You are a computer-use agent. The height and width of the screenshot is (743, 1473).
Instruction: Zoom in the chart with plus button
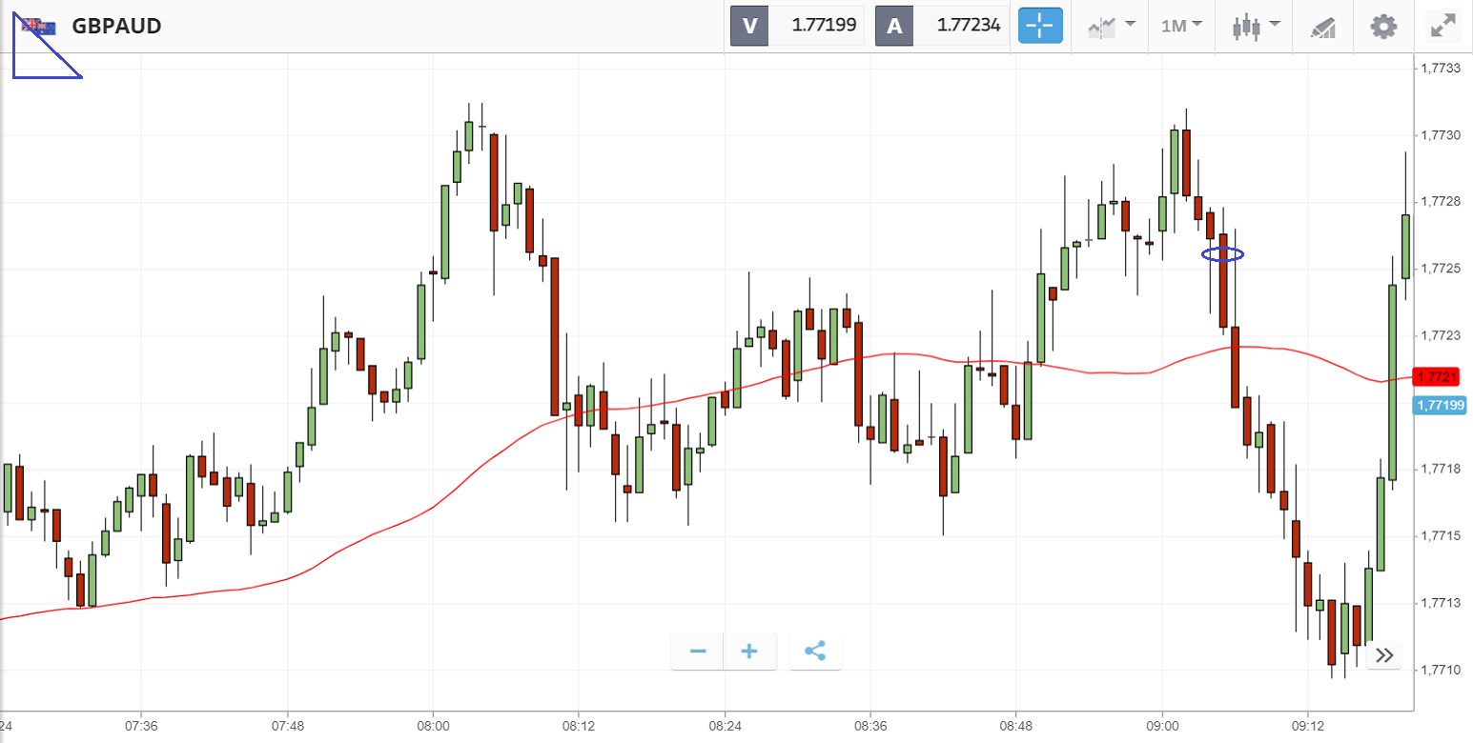pos(749,652)
